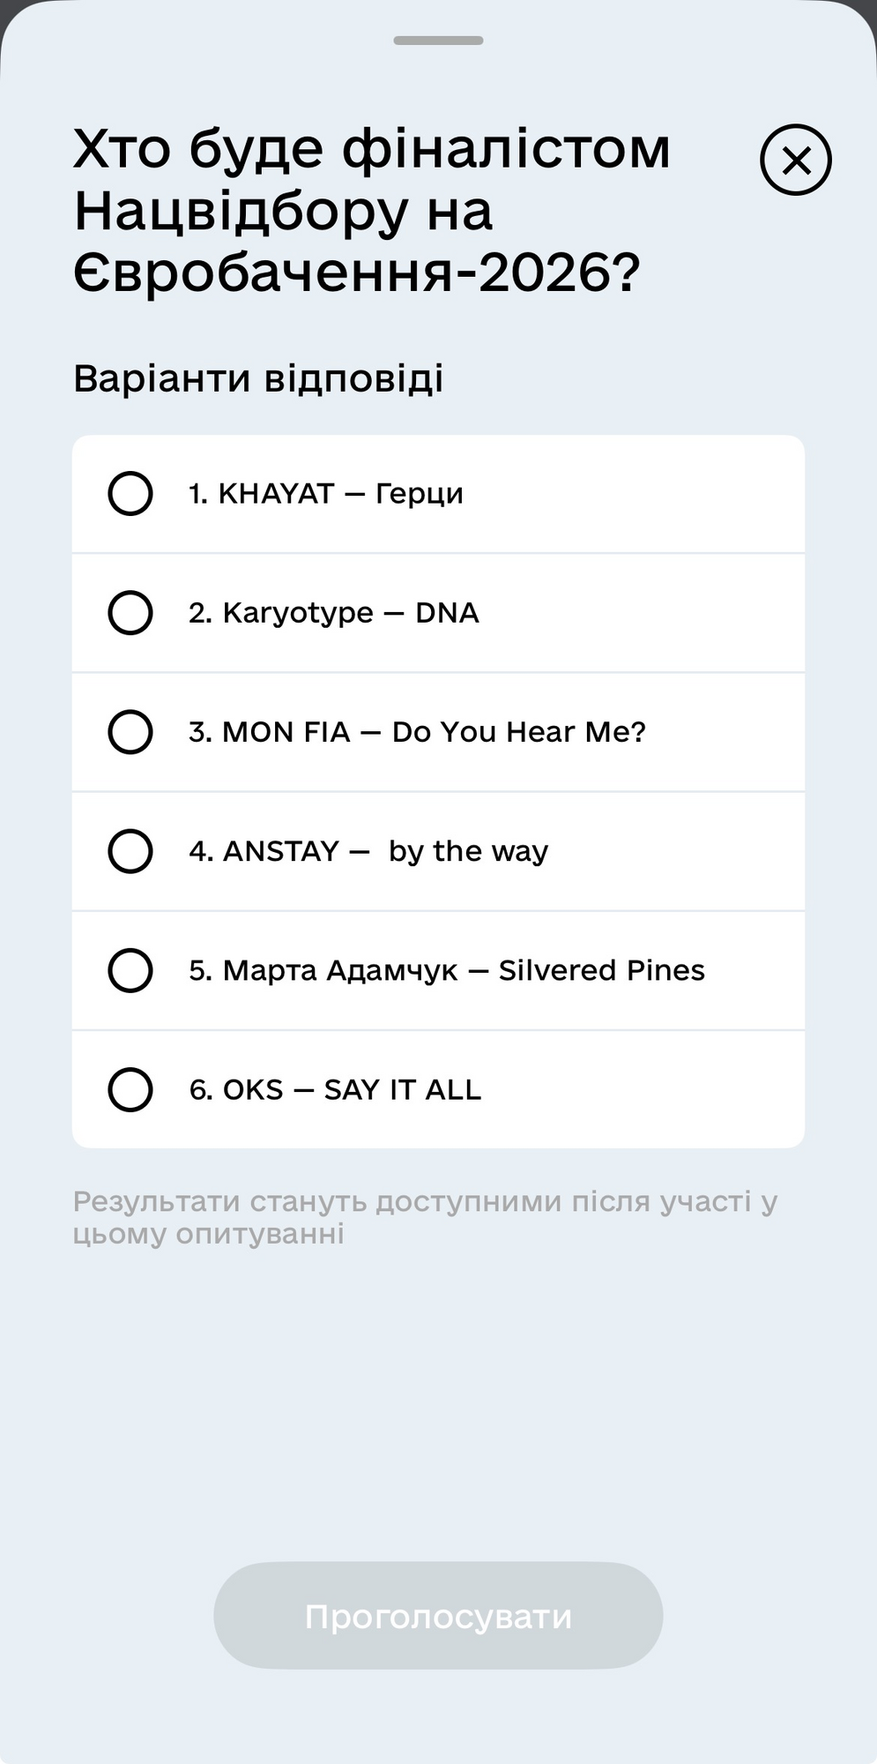Image resolution: width=877 pixels, height=1764 pixels.
Task: Click the song title "SAY IT ALL"
Action: [x=402, y=1090]
